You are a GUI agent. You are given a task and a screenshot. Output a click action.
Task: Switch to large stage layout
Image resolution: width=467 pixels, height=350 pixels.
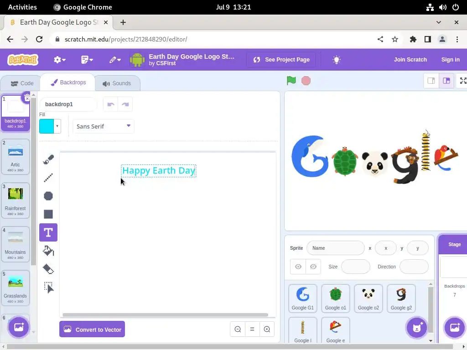pyautogui.click(x=446, y=81)
